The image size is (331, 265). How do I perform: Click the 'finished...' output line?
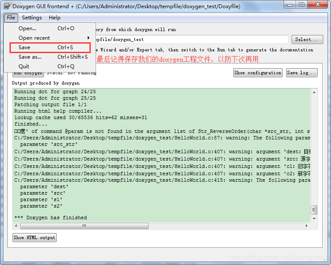coord(31,124)
